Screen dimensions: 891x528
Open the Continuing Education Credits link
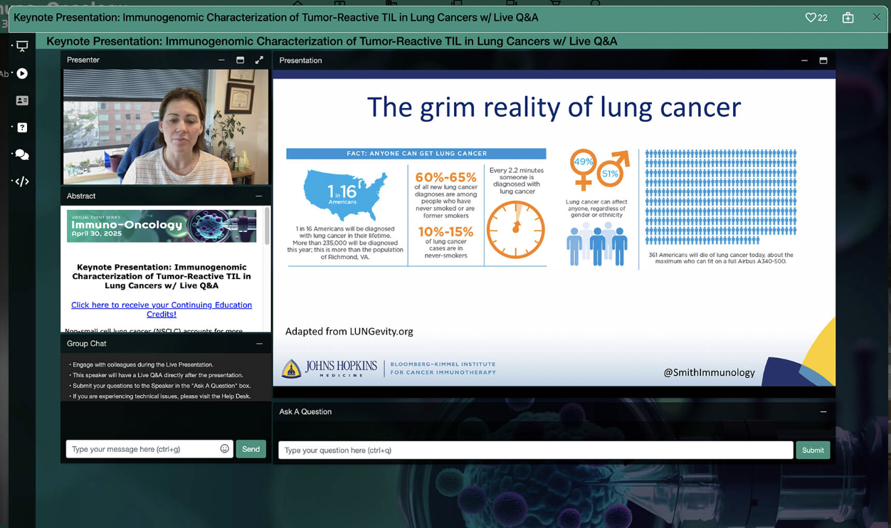(162, 309)
